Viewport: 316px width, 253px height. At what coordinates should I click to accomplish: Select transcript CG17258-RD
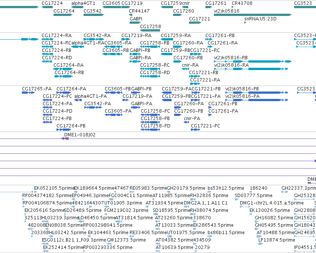[150, 76]
